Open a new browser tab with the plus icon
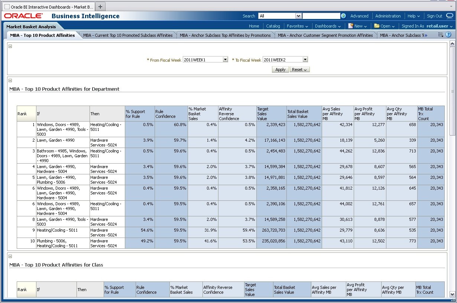 point(100,6)
